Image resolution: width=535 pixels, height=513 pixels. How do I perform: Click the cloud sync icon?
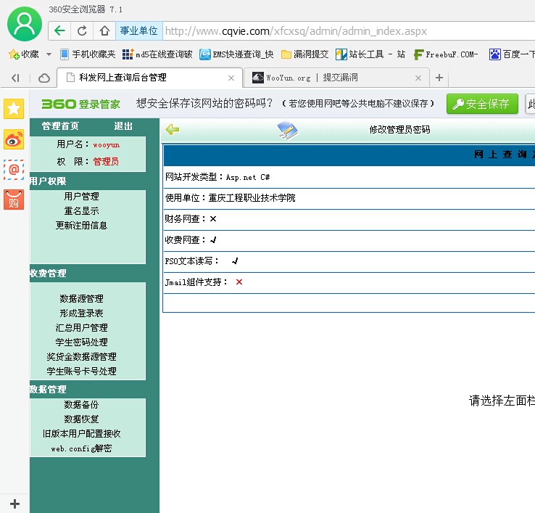coord(44,78)
